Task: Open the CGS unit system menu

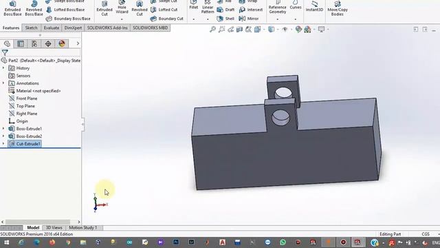Action: 426,234
